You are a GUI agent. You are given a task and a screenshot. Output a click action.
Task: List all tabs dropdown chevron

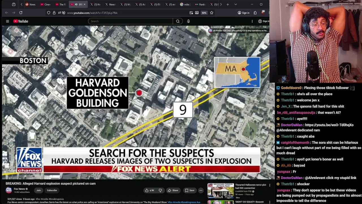[x=236, y=4]
